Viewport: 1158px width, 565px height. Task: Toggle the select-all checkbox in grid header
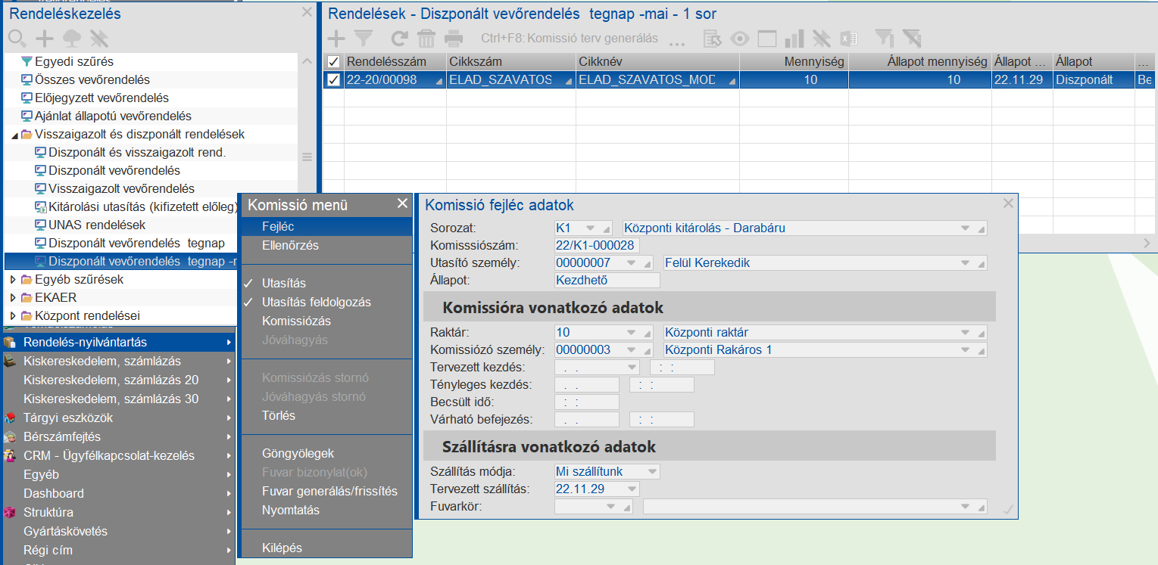point(333,61)
